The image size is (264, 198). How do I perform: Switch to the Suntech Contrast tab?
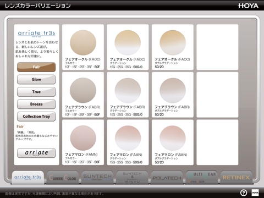point(97,178)
